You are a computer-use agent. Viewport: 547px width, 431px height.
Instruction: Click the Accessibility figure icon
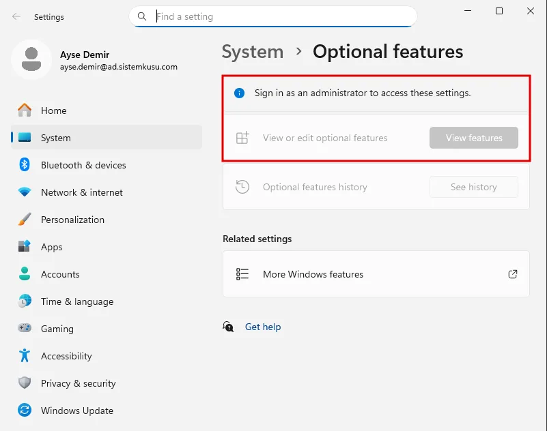pyautogui.click(x=25, y=355)
